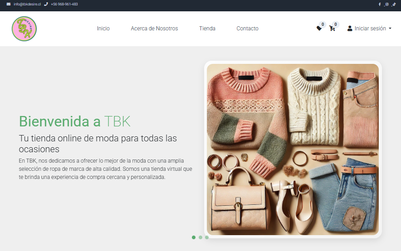
Task: Open the TikTok social icon
Action: click(x=394, y=4)
